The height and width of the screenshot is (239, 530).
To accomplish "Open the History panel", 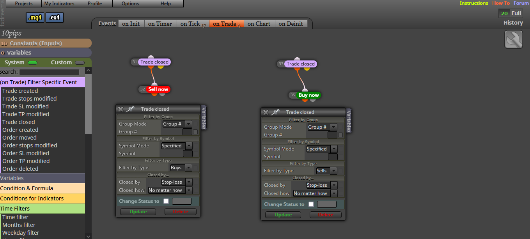I will tap(513, 23).
